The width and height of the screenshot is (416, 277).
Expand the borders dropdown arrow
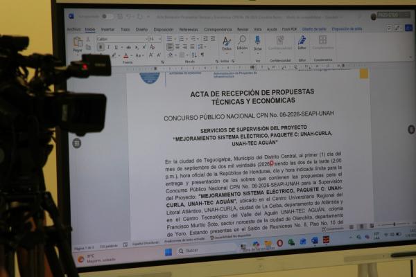pyautogui.click(x=187, y=55)
